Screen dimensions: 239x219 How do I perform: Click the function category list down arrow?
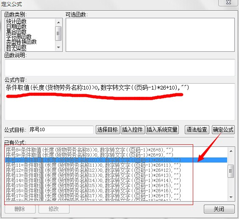click(58, 47)
